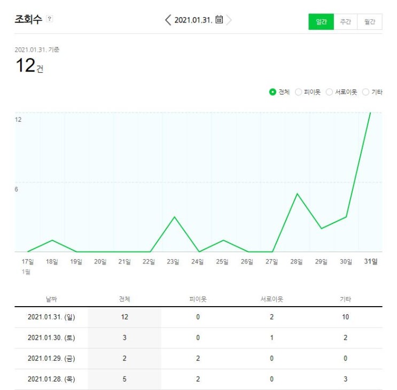
Task: Click the 날짜 column header
Action: click(x=51, y=299)
